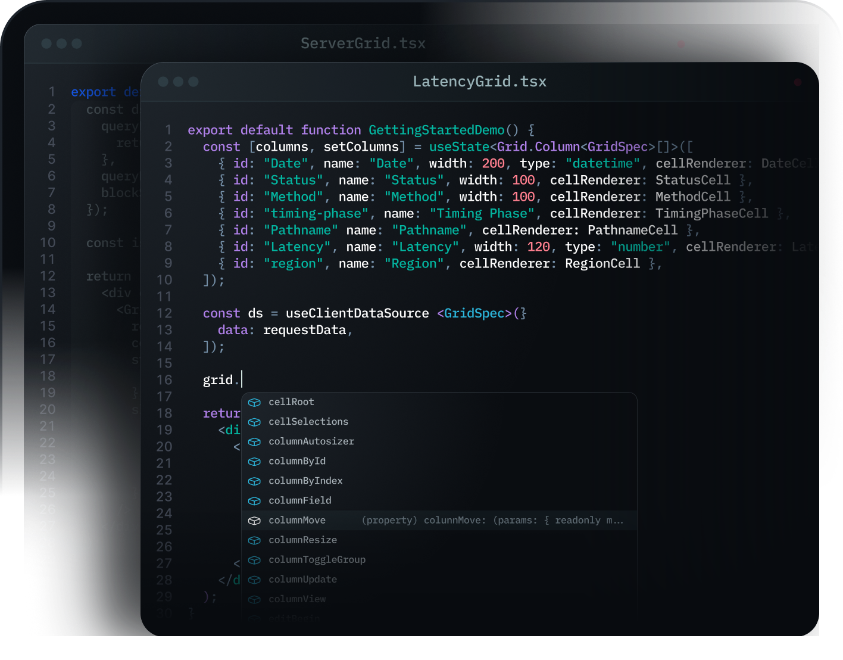Click useClientDataSource on line 12
The image size is (843, 660).
[357, 313]
